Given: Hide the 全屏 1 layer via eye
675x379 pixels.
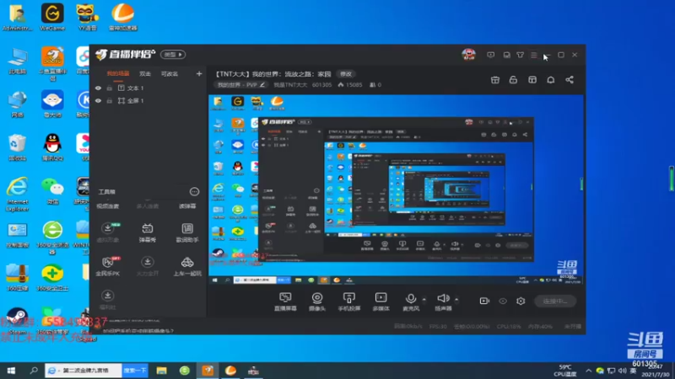Looking at the screenshot, I should coord(98,100).
